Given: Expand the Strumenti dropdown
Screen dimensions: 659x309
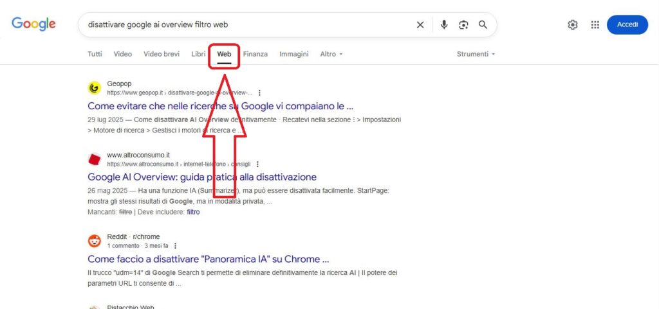Looking at the screenshot, I should coord(476,54).
